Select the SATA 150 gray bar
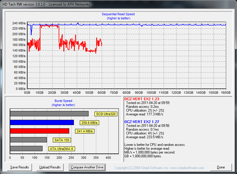This screenshot has height=174, width=237. (28, 140)
